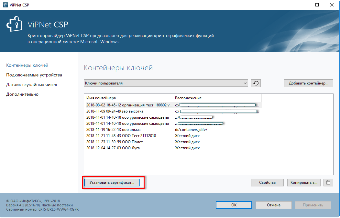Screen dimensions: 340x218
Task: Click Жесткий диск location of ООО Луга
Action: 187,148
